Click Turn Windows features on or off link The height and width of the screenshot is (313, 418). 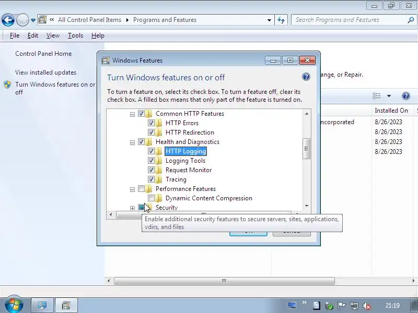click(55, 88)
